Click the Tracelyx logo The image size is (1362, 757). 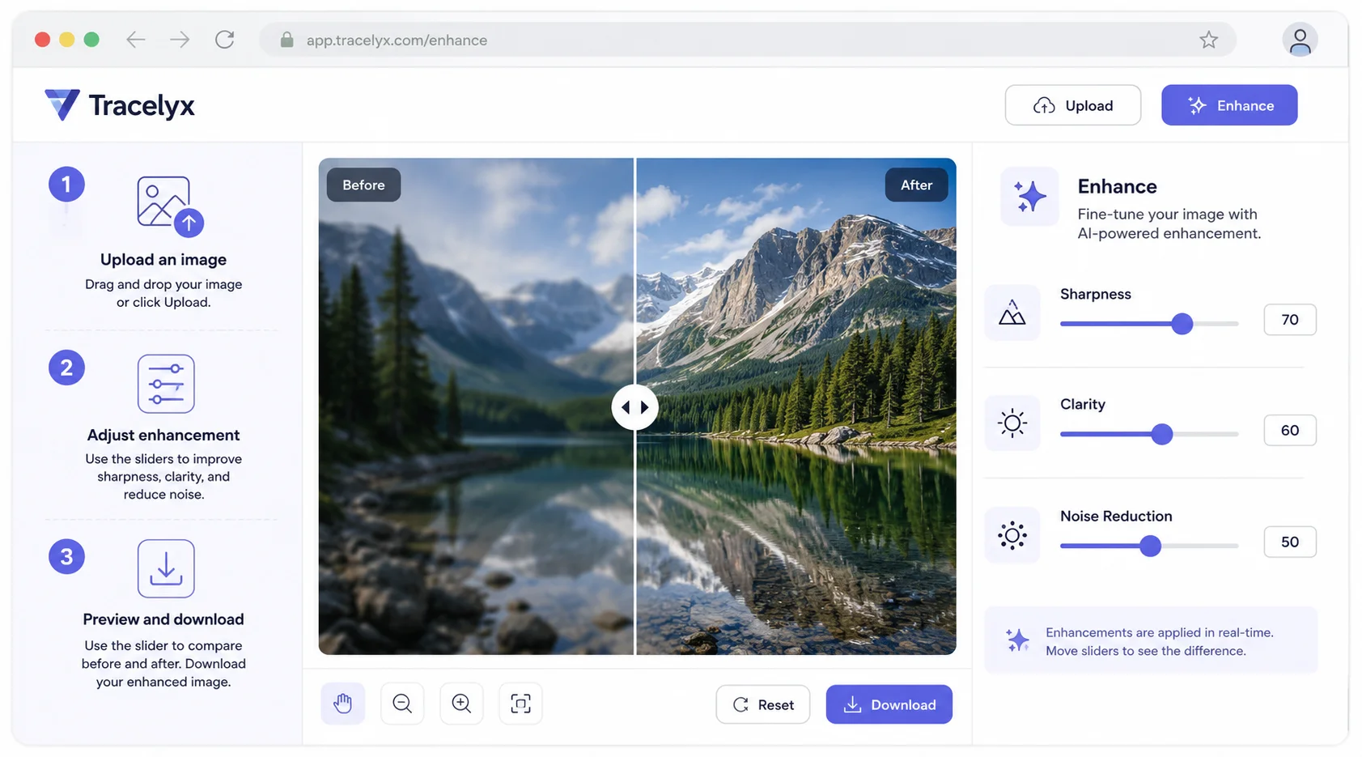120,105
